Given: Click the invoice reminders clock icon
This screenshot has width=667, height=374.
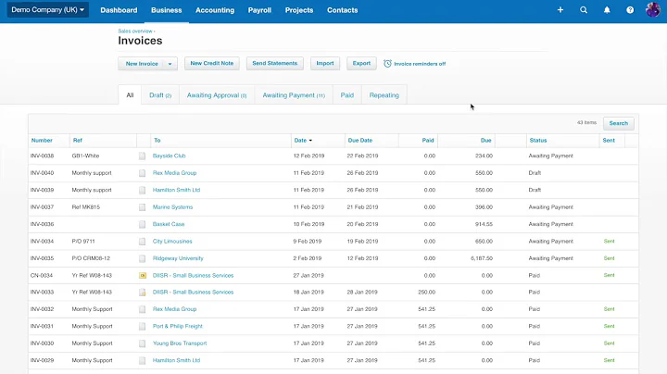Looking at the screenshot, I should (387, 63).
